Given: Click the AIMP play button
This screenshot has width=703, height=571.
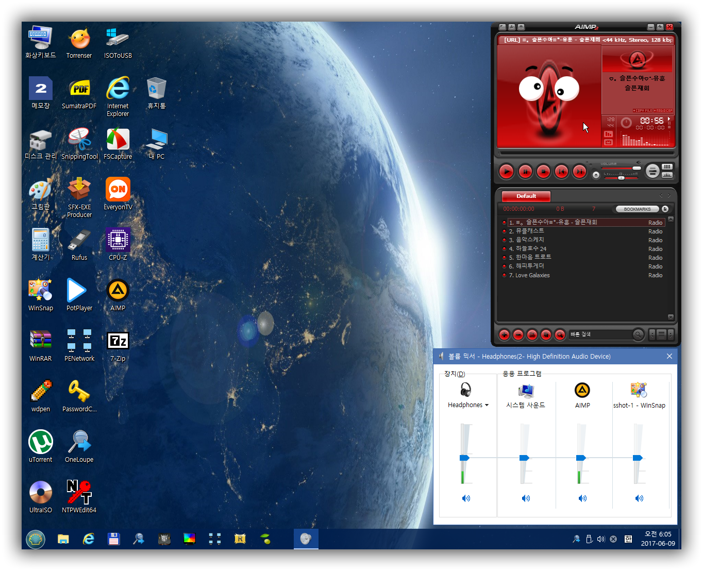Looking at the screenshot, I should coord(506,171).
